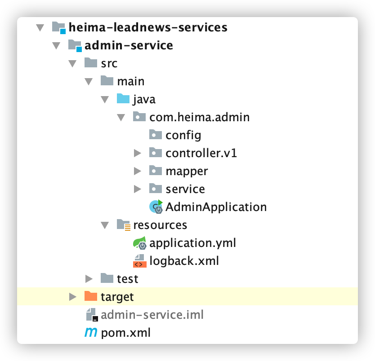Expand the test folder

89,279
